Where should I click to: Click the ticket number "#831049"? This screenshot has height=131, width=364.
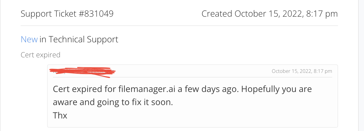[96, 14]
